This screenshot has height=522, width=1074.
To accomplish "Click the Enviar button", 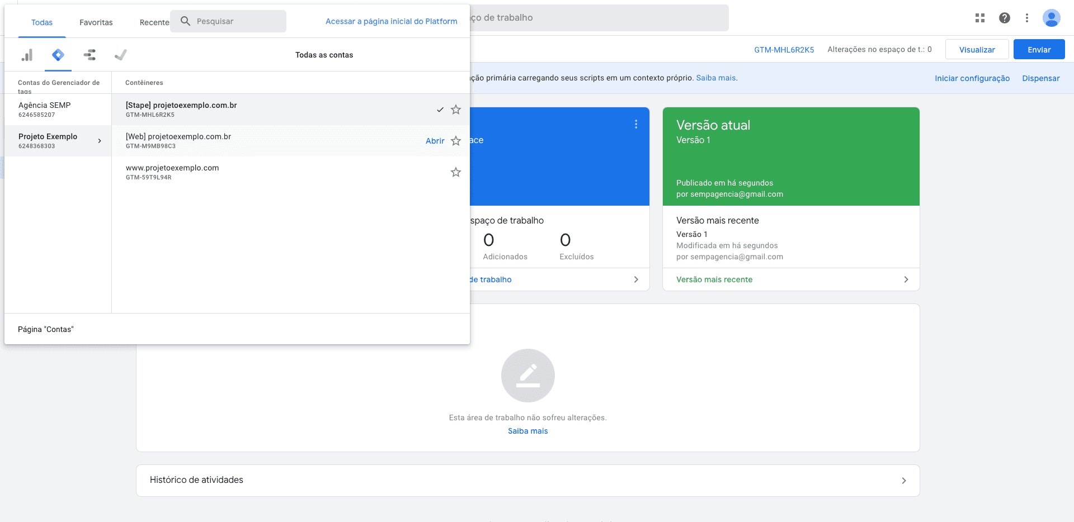I will coord(1039,50).
